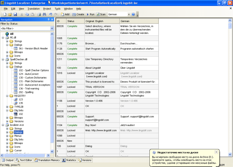Click the Cut scissors icon
The height and width of the screenshot is (167, 233).
pos(22,14)
